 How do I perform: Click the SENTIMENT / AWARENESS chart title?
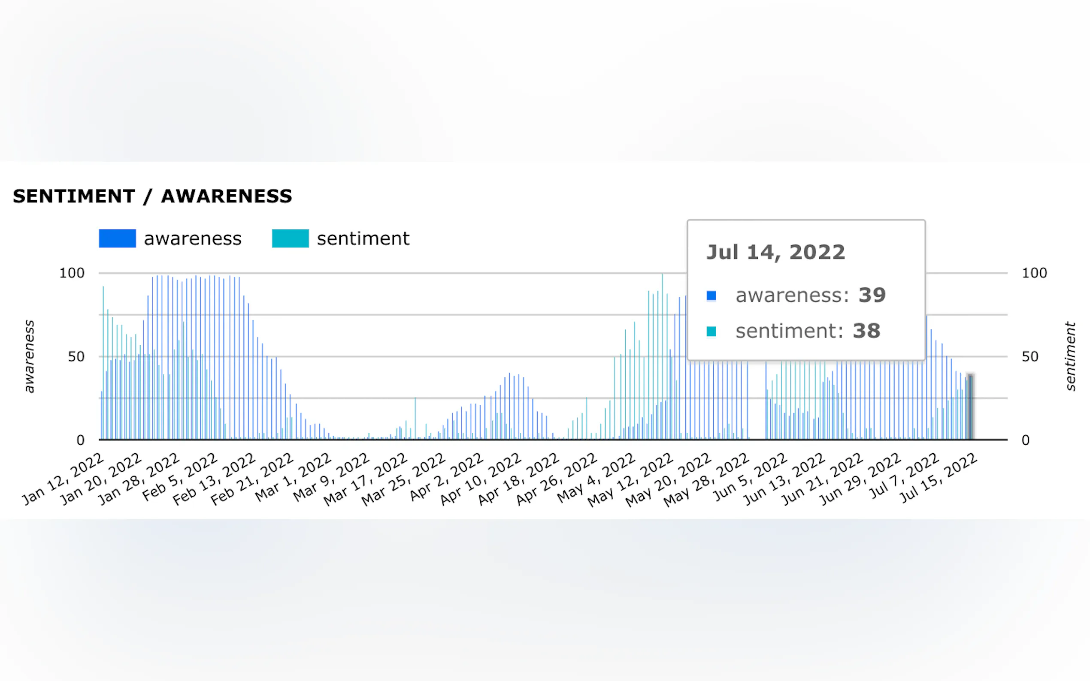point(152,196)
